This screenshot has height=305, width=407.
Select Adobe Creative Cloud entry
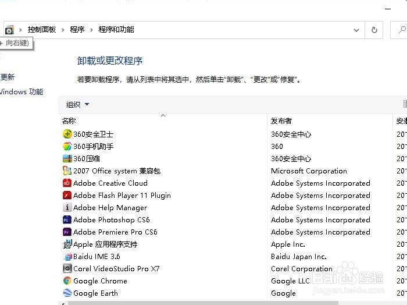click(110, 183)
